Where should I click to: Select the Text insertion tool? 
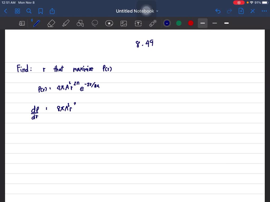pos(138,23)
